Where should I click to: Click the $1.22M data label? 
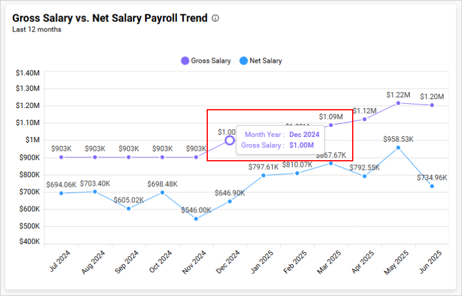398,94
